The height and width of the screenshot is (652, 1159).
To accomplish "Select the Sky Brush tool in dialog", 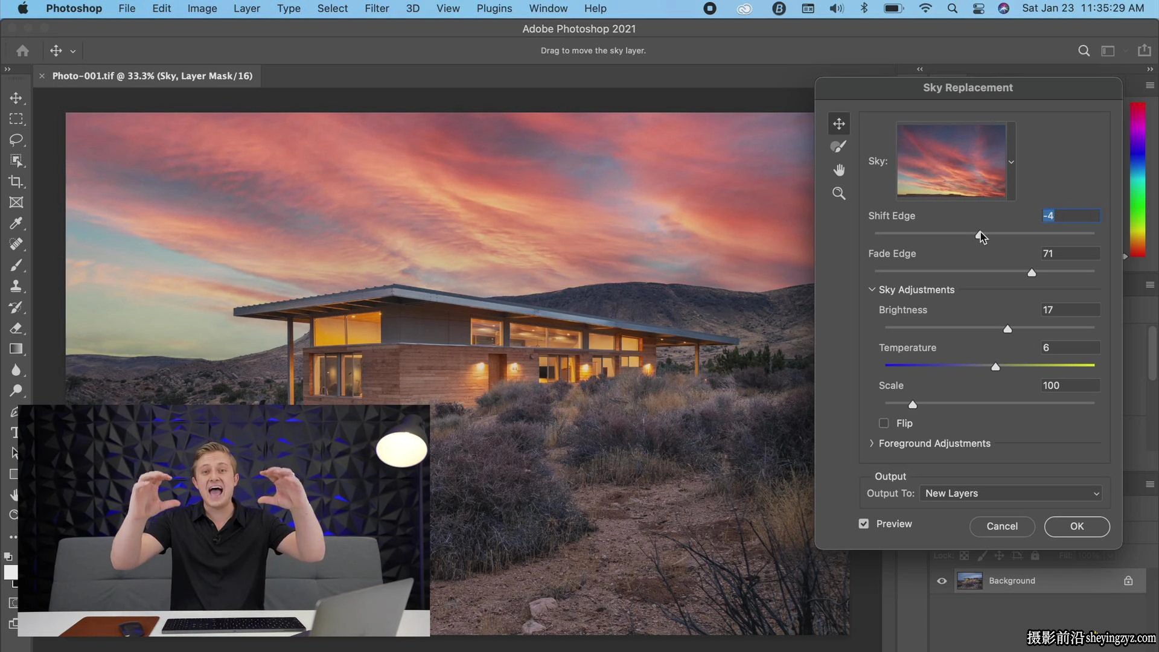I will 839,147.
